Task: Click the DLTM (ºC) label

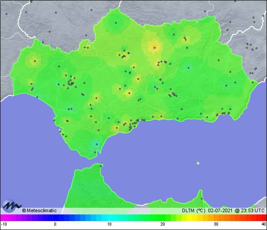Action: (194, 210)
